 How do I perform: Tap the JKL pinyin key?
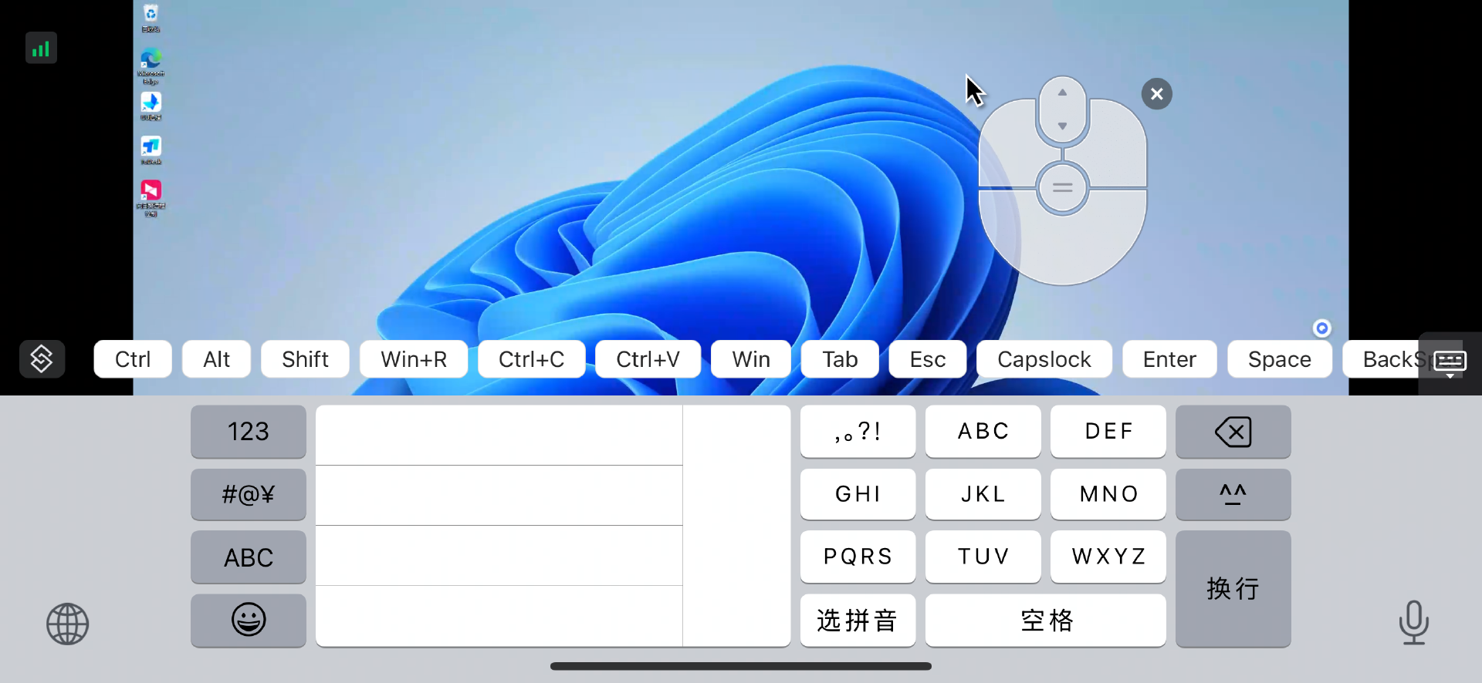coord(983,494)
